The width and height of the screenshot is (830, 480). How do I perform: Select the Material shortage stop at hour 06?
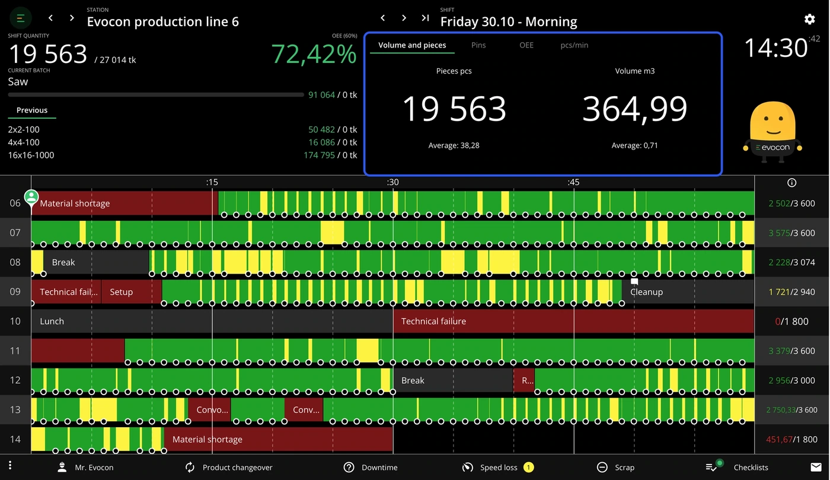tap(124, 203)
